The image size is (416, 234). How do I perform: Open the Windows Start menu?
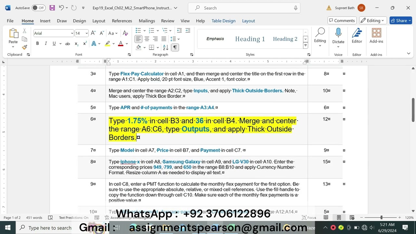point(8,227)
